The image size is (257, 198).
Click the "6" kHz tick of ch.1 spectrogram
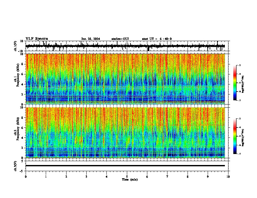click(x=23, y=74)
